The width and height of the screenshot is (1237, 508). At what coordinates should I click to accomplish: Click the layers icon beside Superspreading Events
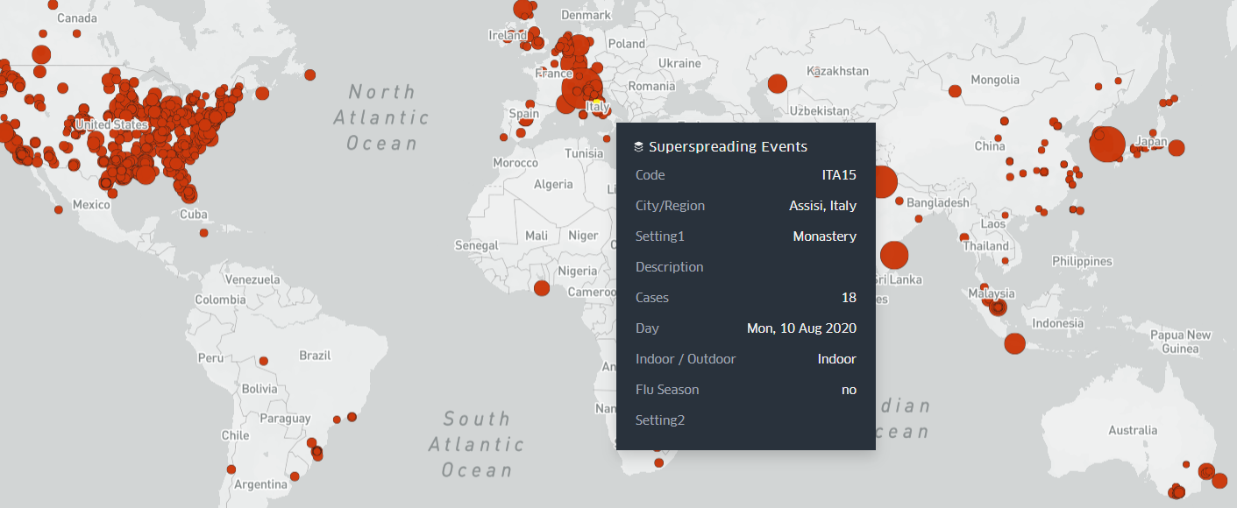coord(639,147)
